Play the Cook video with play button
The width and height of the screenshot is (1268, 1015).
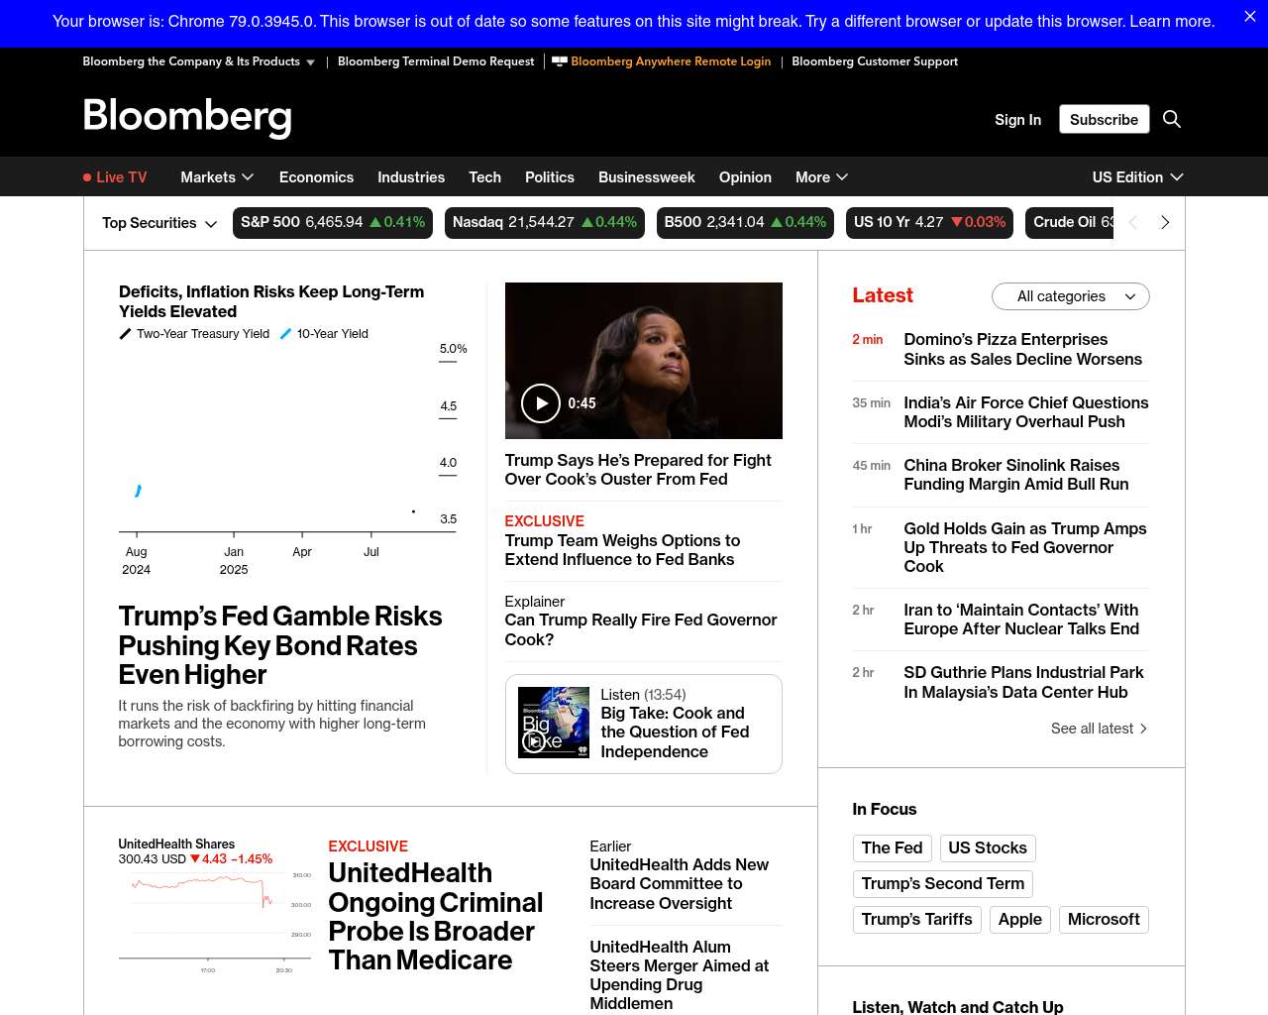tap(541, 403)
